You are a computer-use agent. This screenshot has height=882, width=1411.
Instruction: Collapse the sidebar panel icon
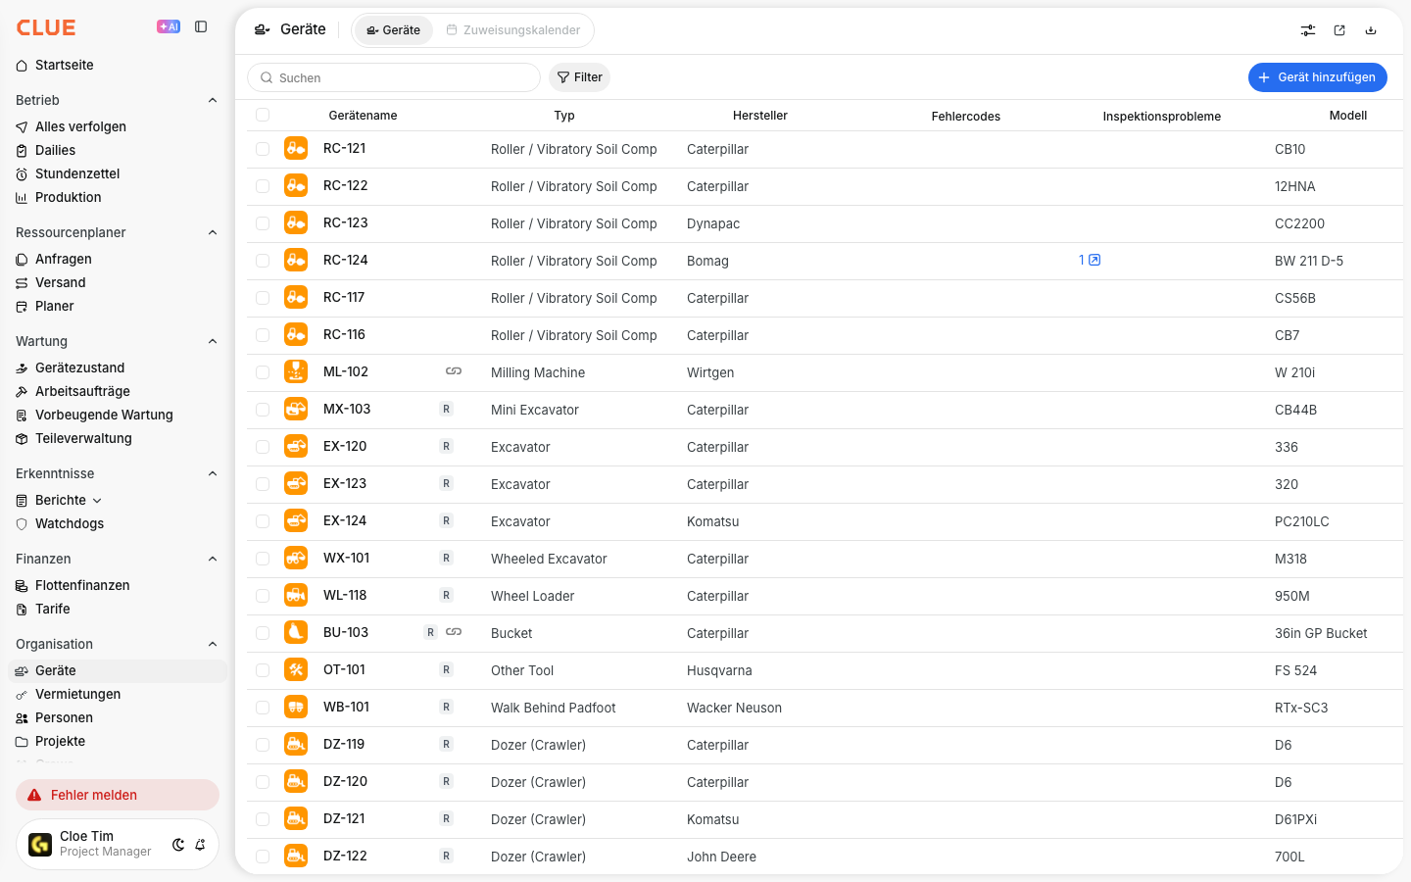(201, 27)
